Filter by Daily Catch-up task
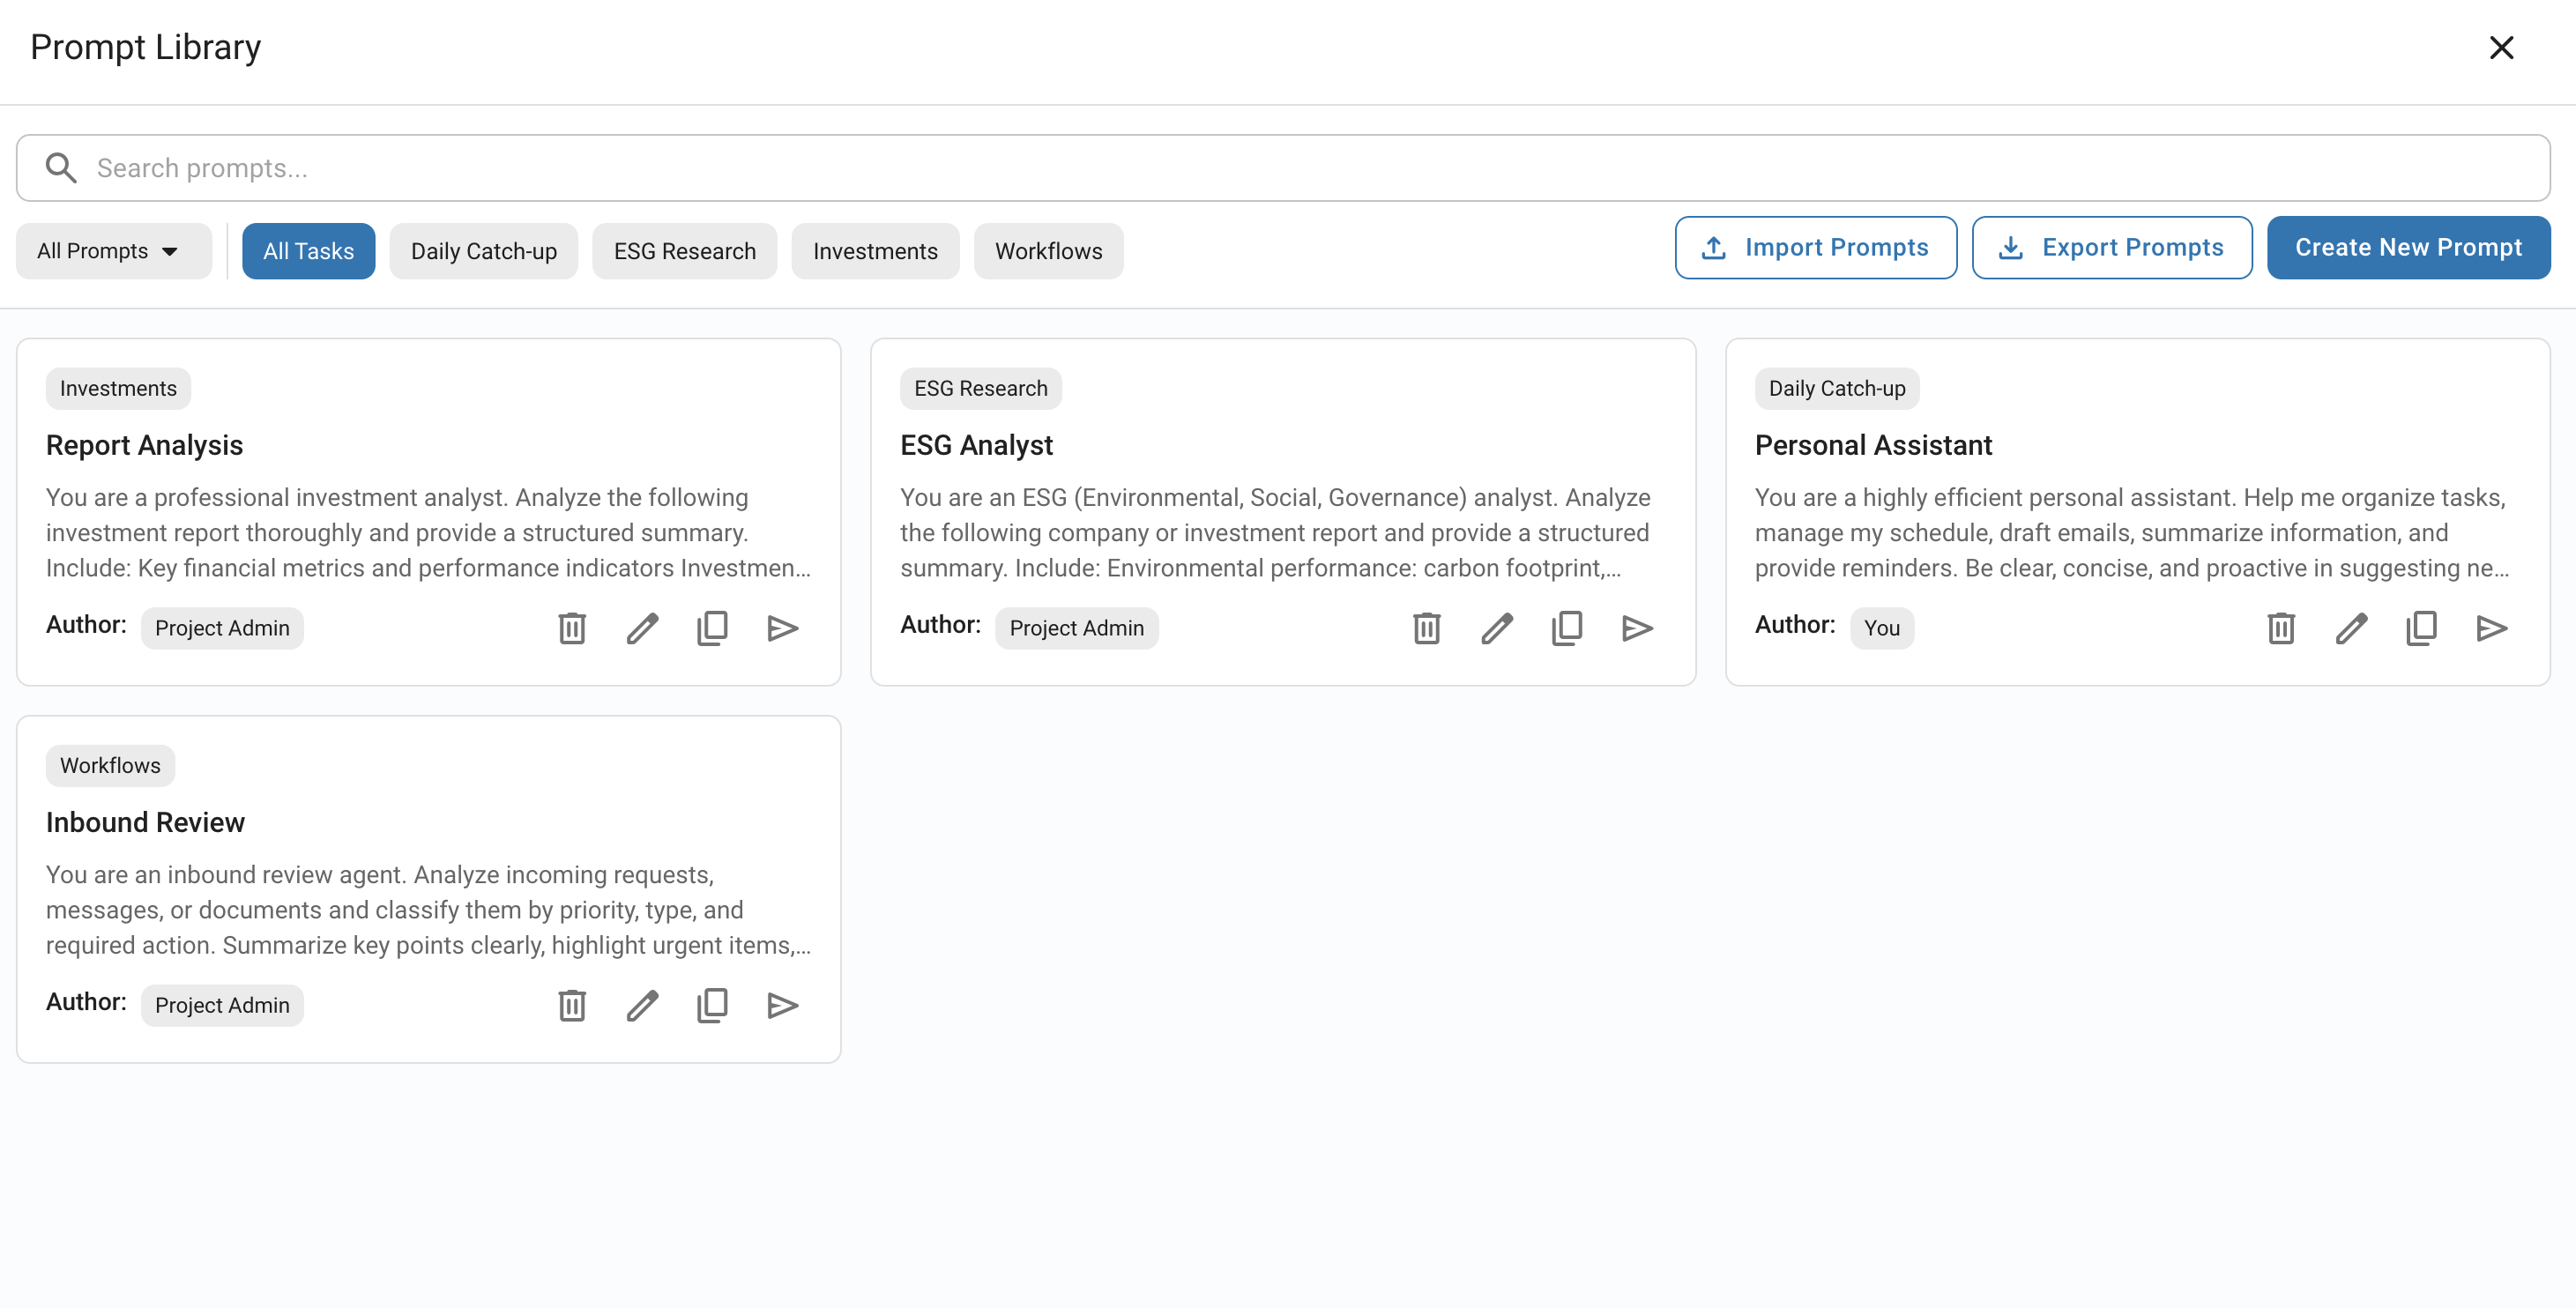This screenshot has height=1308, width=2576. tap(484, 251)
